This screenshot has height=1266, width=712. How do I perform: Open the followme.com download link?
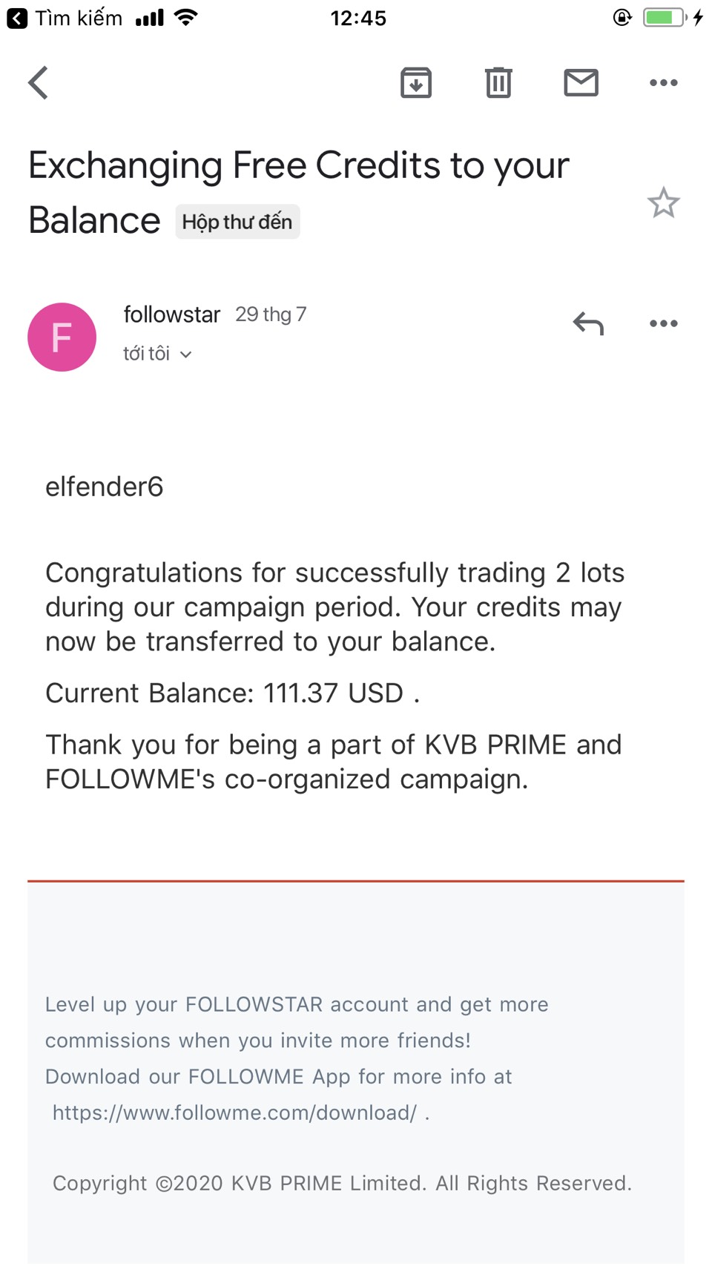234,1112
